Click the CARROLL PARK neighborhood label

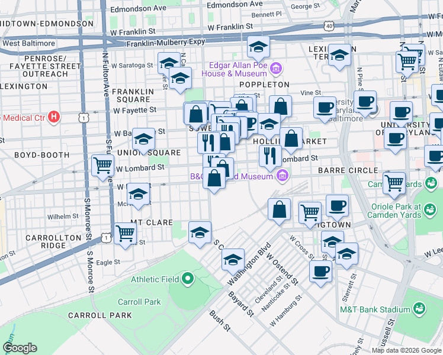[100, 315]
